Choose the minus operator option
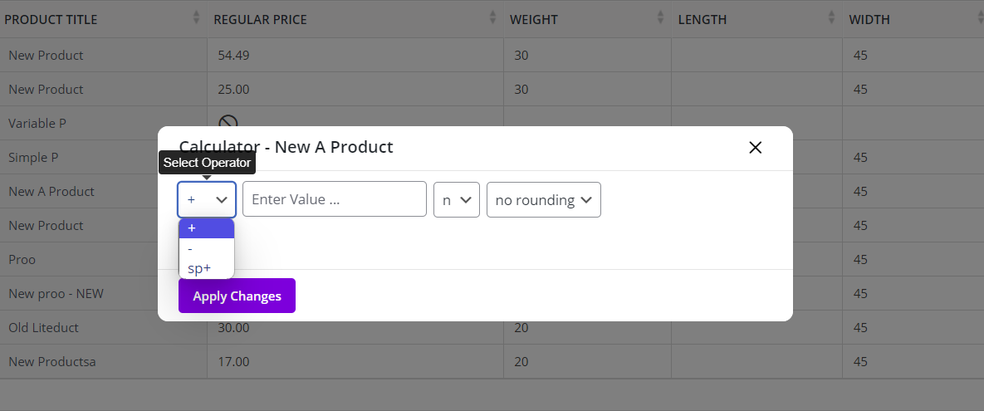984x411 pixels. tap(207, 248)
